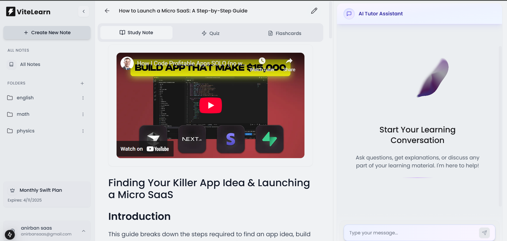Click the video Share arrow icon
507x241 pixels.
pos(289,61)
